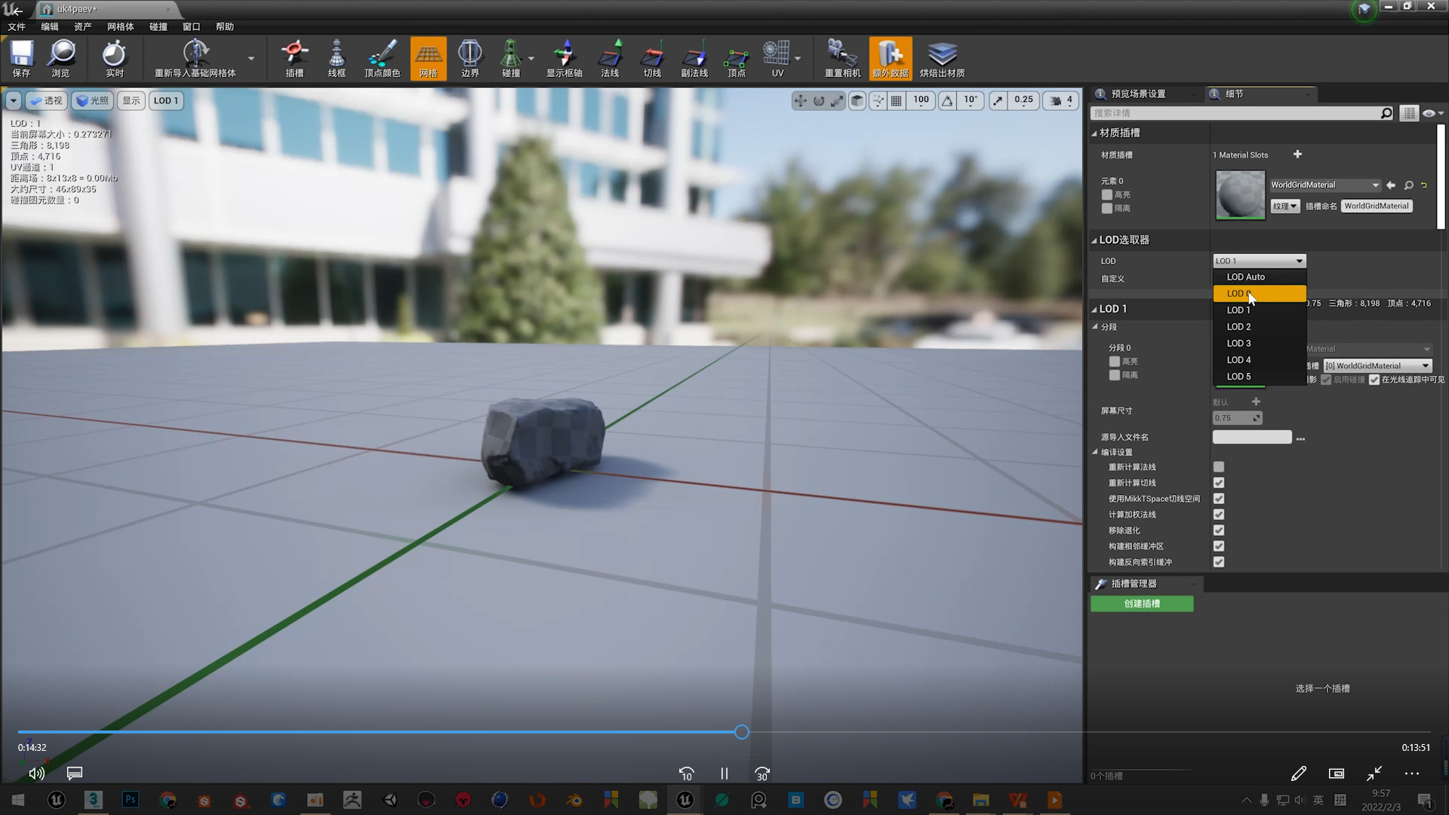This screenshot has width=1449, height=815.
Task: Enable 构建相邻缓冲区 checkbox
Action: tap(1219, 546)
